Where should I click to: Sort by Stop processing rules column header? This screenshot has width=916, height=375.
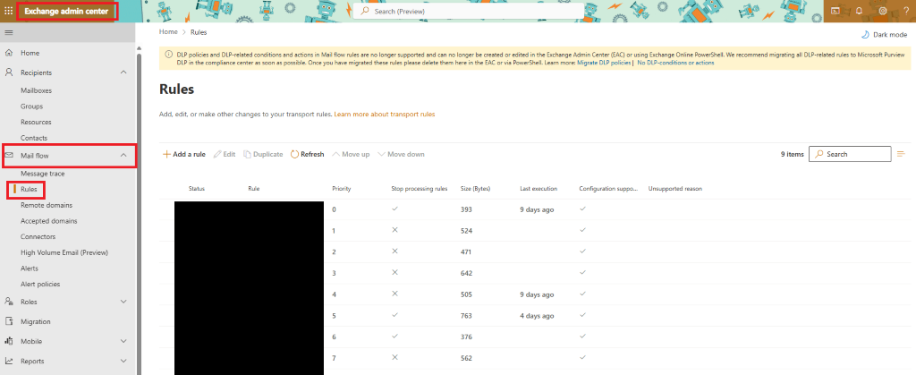tap(420, 189)
